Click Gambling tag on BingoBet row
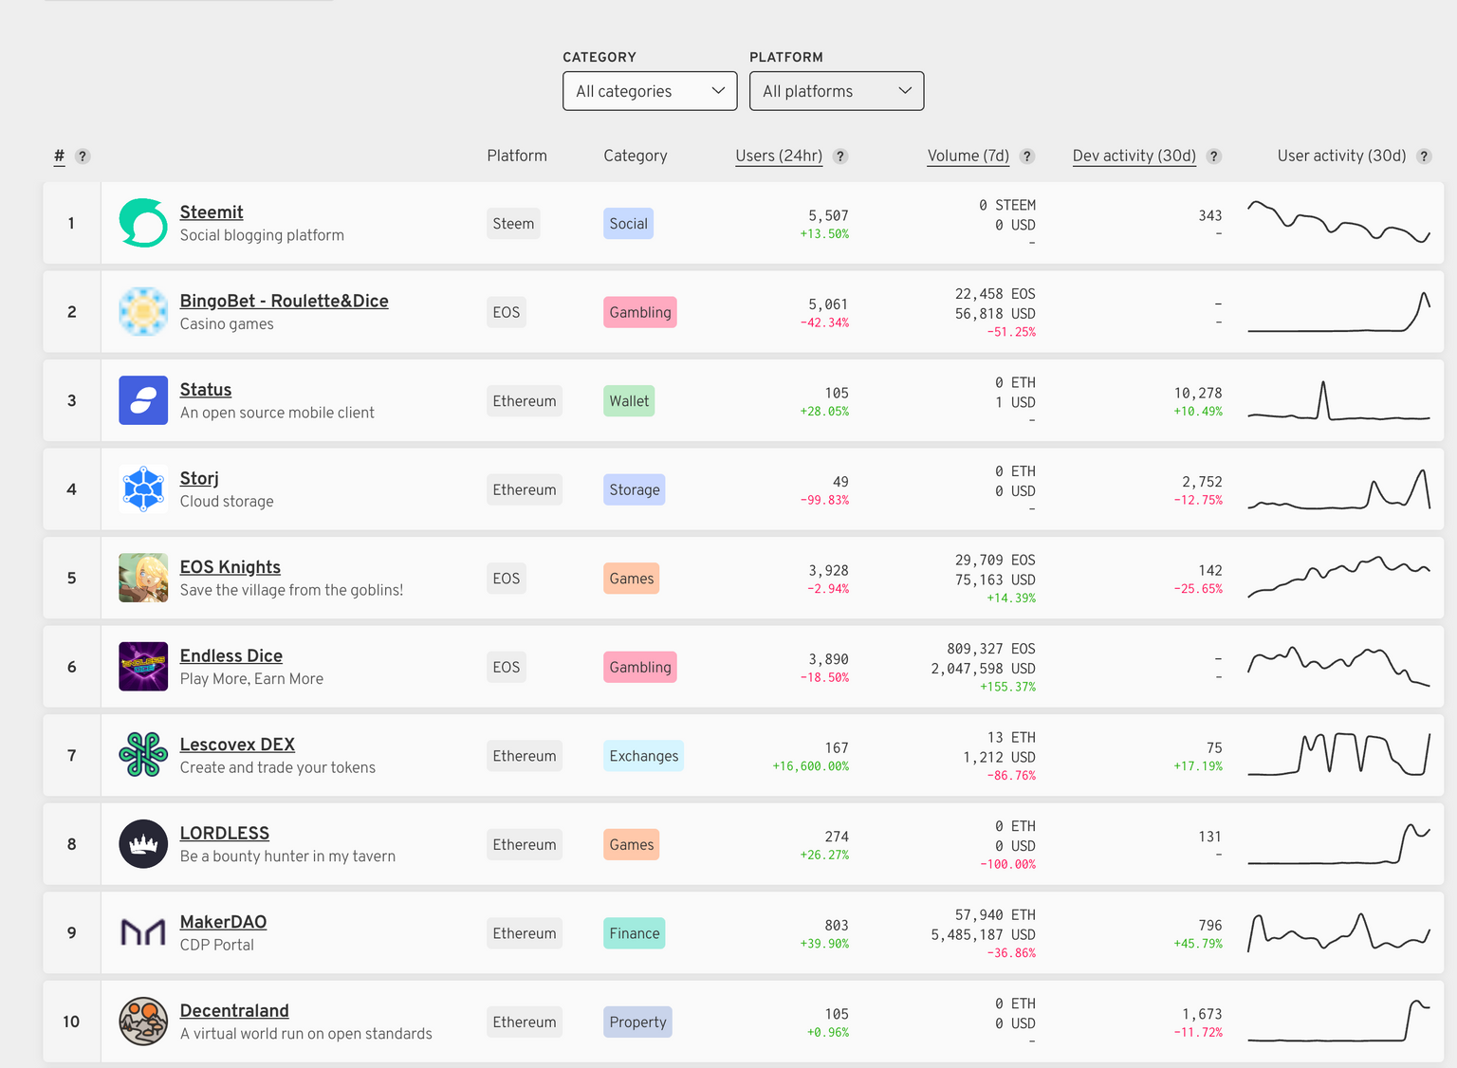 (640, 312)
